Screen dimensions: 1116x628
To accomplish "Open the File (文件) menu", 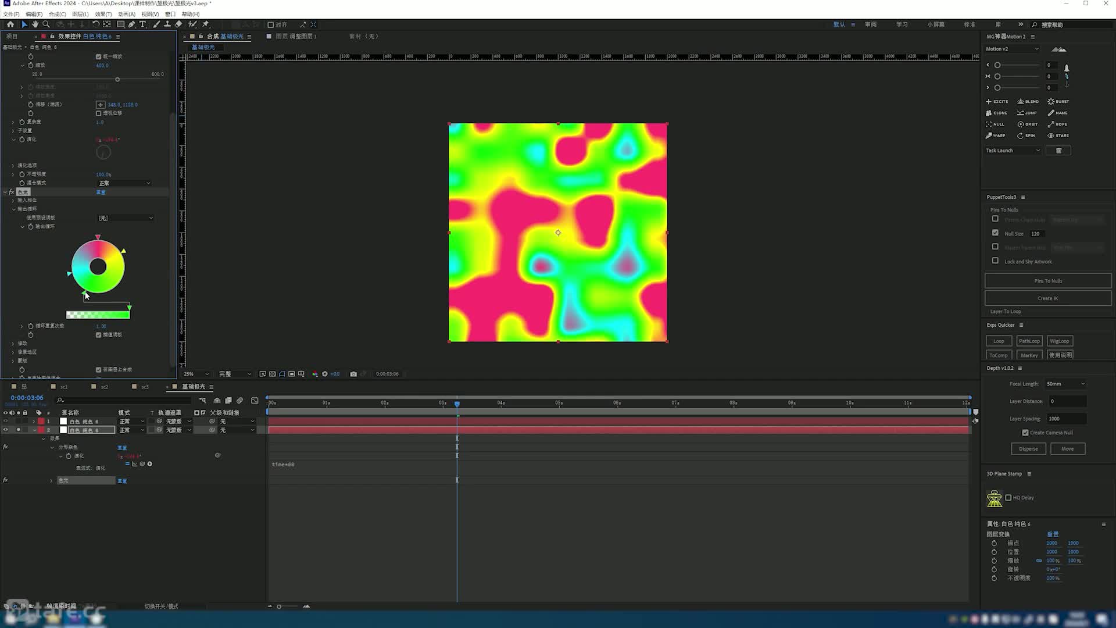I will pyautogui.click(x=11, y=14).
